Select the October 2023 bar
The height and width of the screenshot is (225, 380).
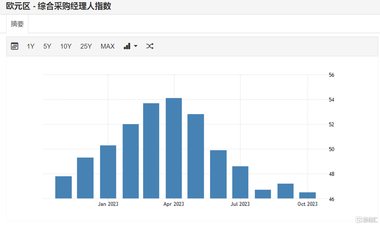[x=307, y=195]
